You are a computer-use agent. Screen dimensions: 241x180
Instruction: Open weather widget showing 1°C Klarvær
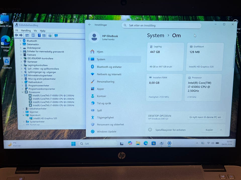pyautogui.click(x=14, y=144)
